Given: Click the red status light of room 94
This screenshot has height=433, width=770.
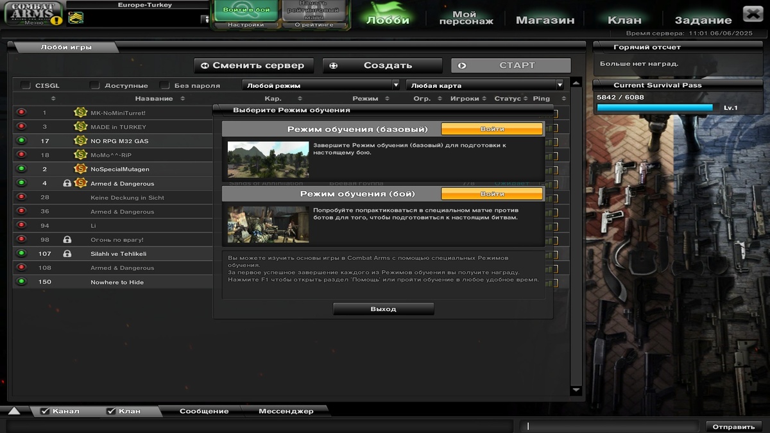Looking at the screenshot, I should [x=21, y=225].
